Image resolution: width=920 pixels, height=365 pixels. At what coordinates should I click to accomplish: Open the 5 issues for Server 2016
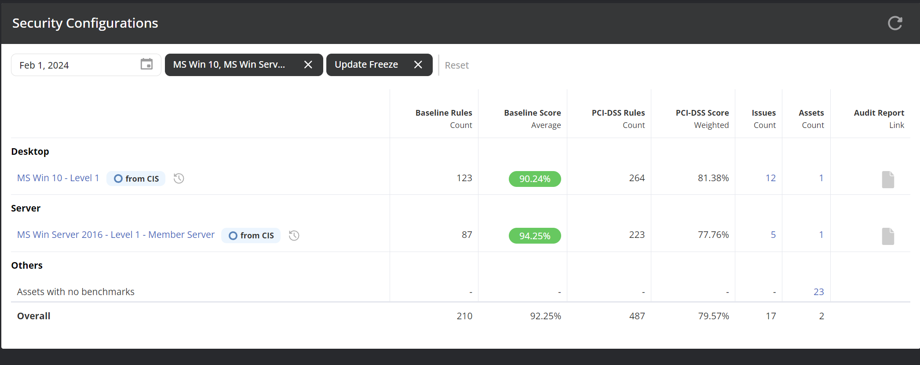[x=773, y=235]
